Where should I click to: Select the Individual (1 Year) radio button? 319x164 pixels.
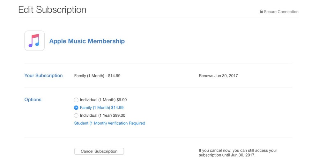(x=76, y=115)
